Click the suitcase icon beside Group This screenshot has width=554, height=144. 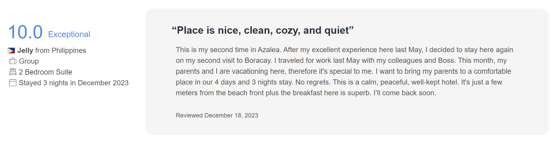point(13,61)
